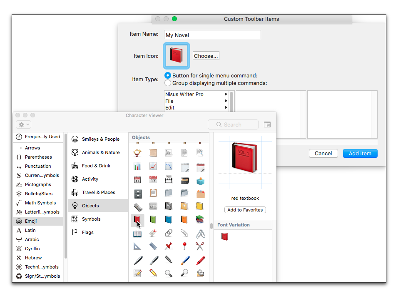Pick the scissors emoji
This screenshot has height=296, width=398.
(200, 246)
